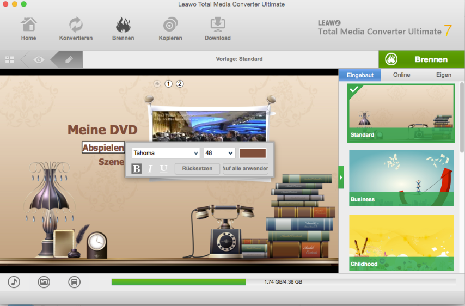
Task: Select the Business template thumbnail
Action: tap(401, 178)
